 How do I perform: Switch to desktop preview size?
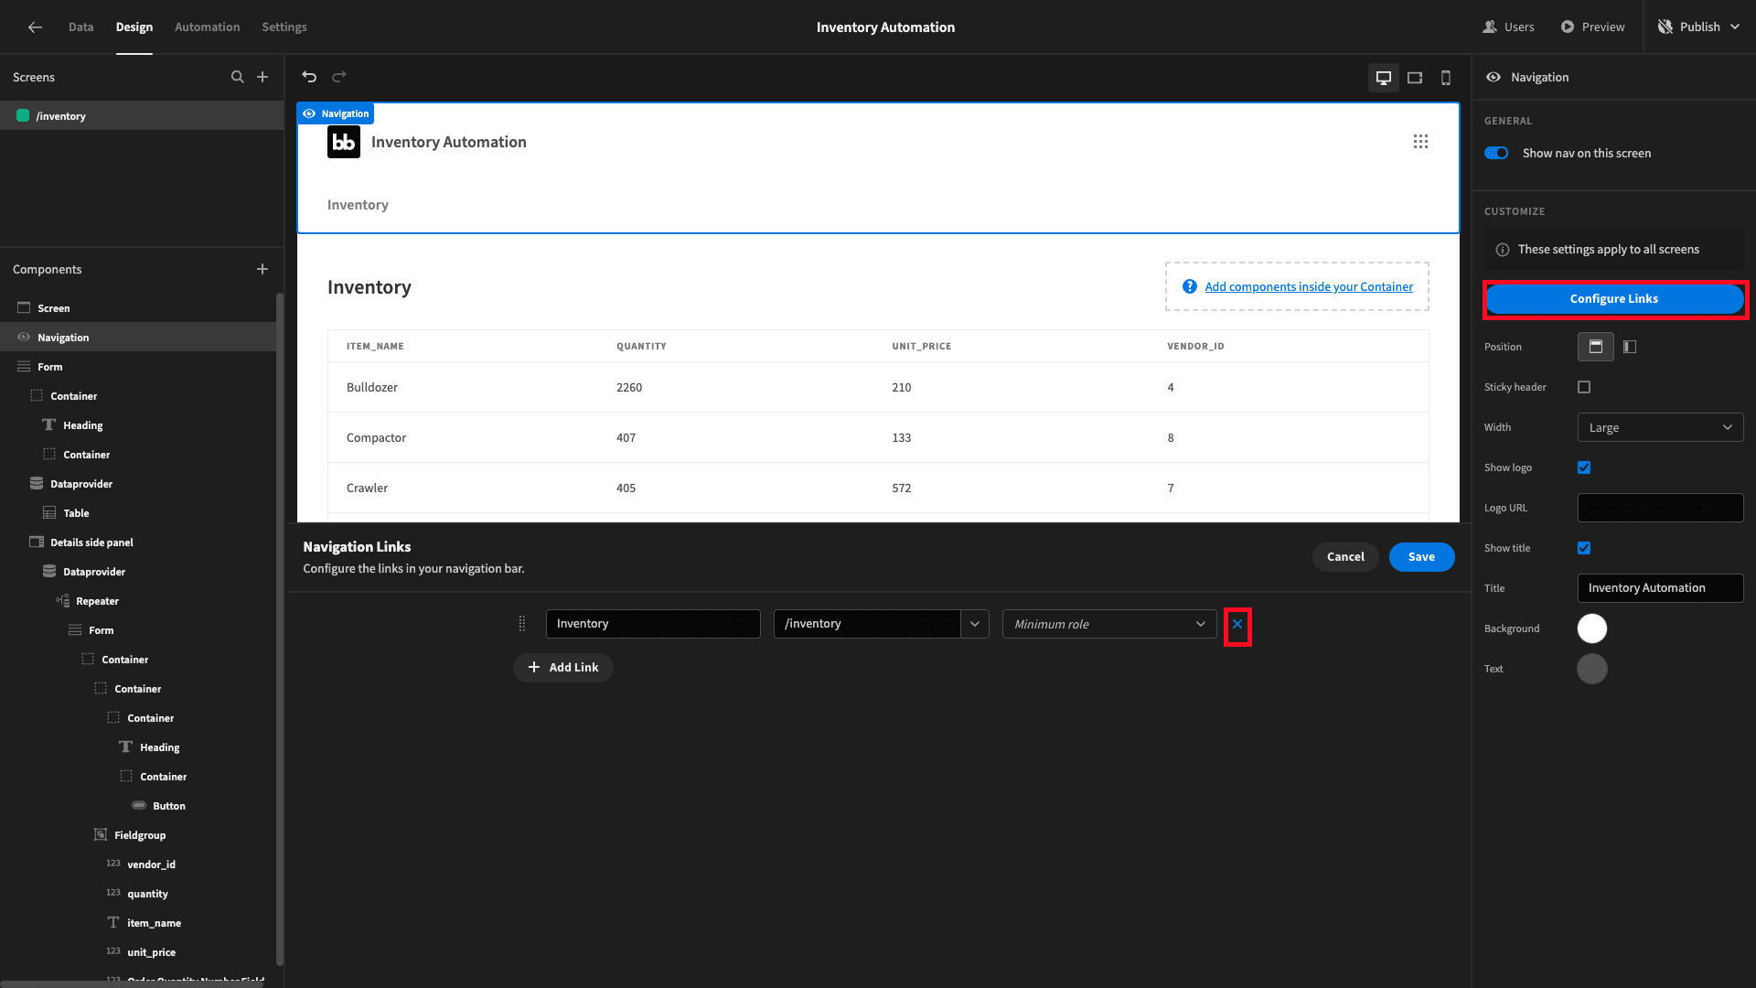click(1384, 78)
